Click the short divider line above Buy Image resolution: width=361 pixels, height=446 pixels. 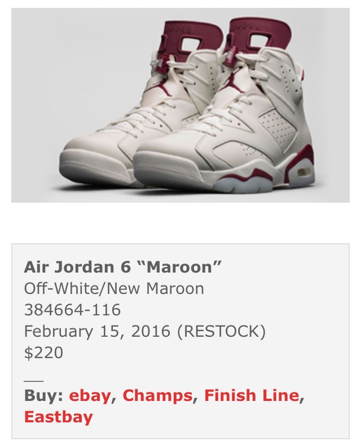coord(34,381)
